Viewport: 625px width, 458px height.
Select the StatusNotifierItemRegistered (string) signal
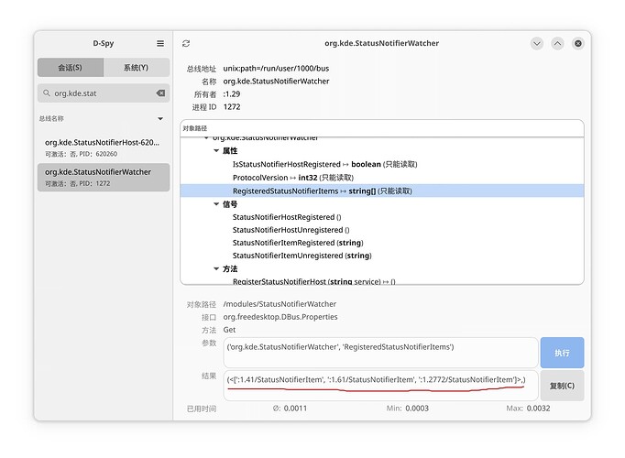pyautogui.click(x=382, y=243)
